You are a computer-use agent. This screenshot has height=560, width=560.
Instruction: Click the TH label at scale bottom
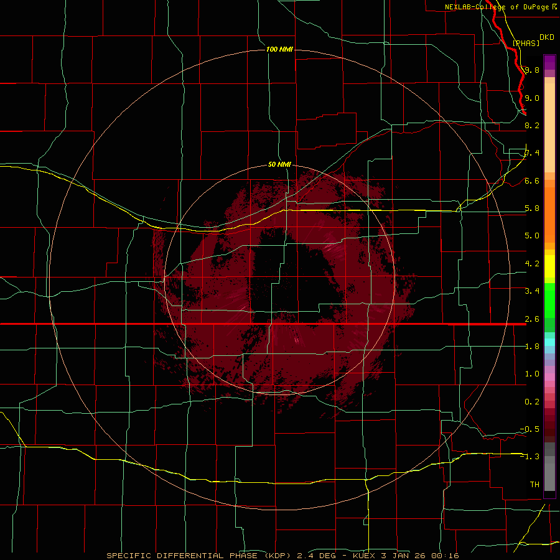click(534, 485)
